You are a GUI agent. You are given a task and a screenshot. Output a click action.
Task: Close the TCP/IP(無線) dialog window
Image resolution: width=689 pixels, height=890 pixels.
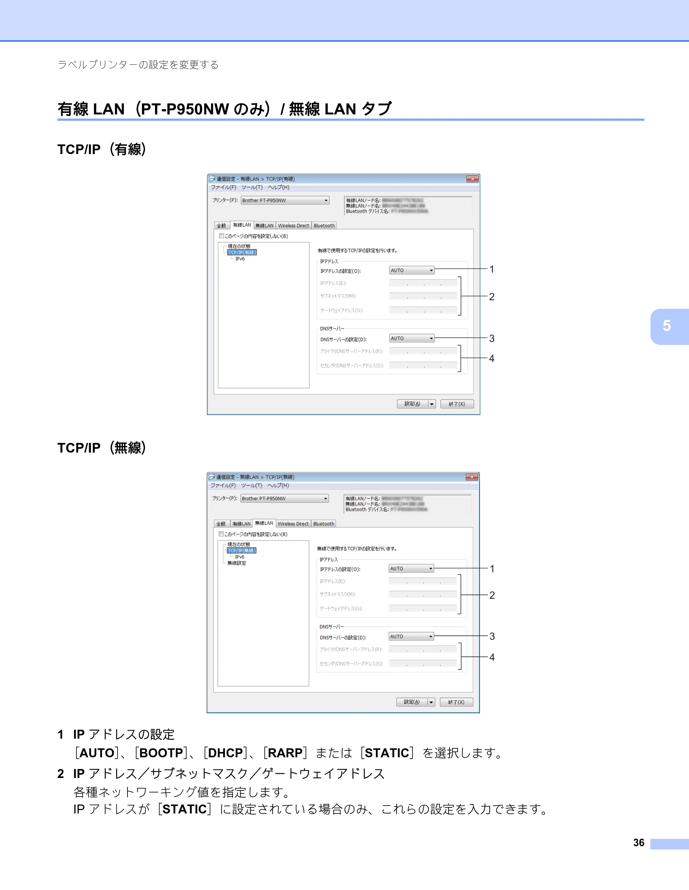472,477
